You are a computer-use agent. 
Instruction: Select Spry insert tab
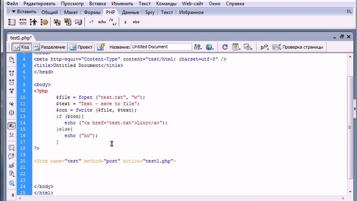click(150, 12)
